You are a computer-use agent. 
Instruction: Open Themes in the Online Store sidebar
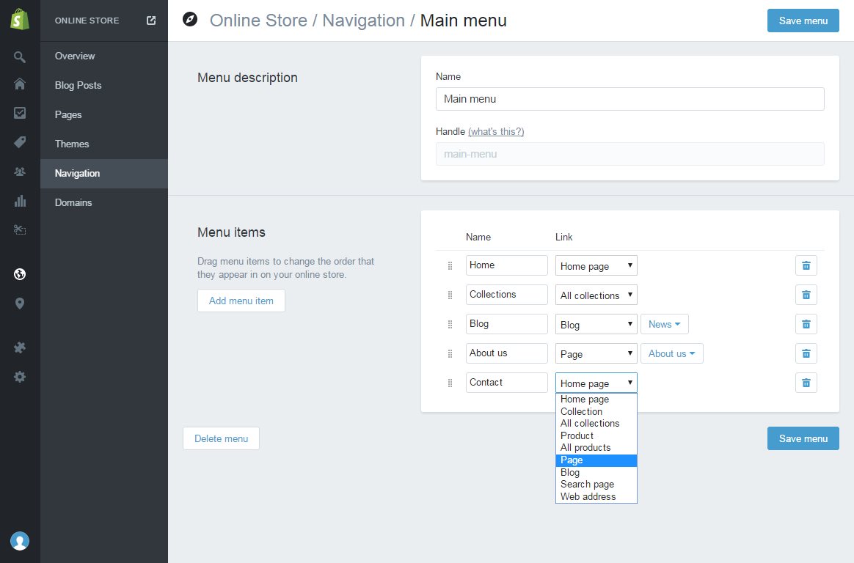72,144
